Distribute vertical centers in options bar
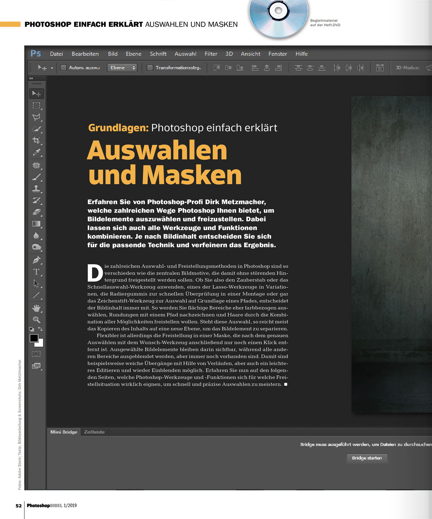Screen dimensions: 432x519 click(x=310, y=68)
